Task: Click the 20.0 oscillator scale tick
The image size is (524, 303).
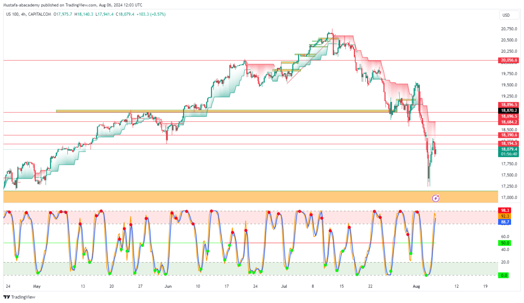Action: coord(505,262)
